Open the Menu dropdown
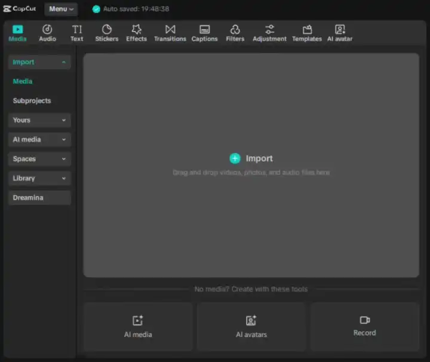 coord(61,9)
